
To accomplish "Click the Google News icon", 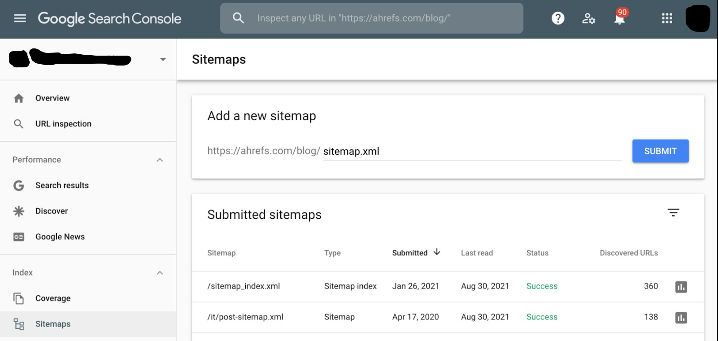I will click(18, 237).
